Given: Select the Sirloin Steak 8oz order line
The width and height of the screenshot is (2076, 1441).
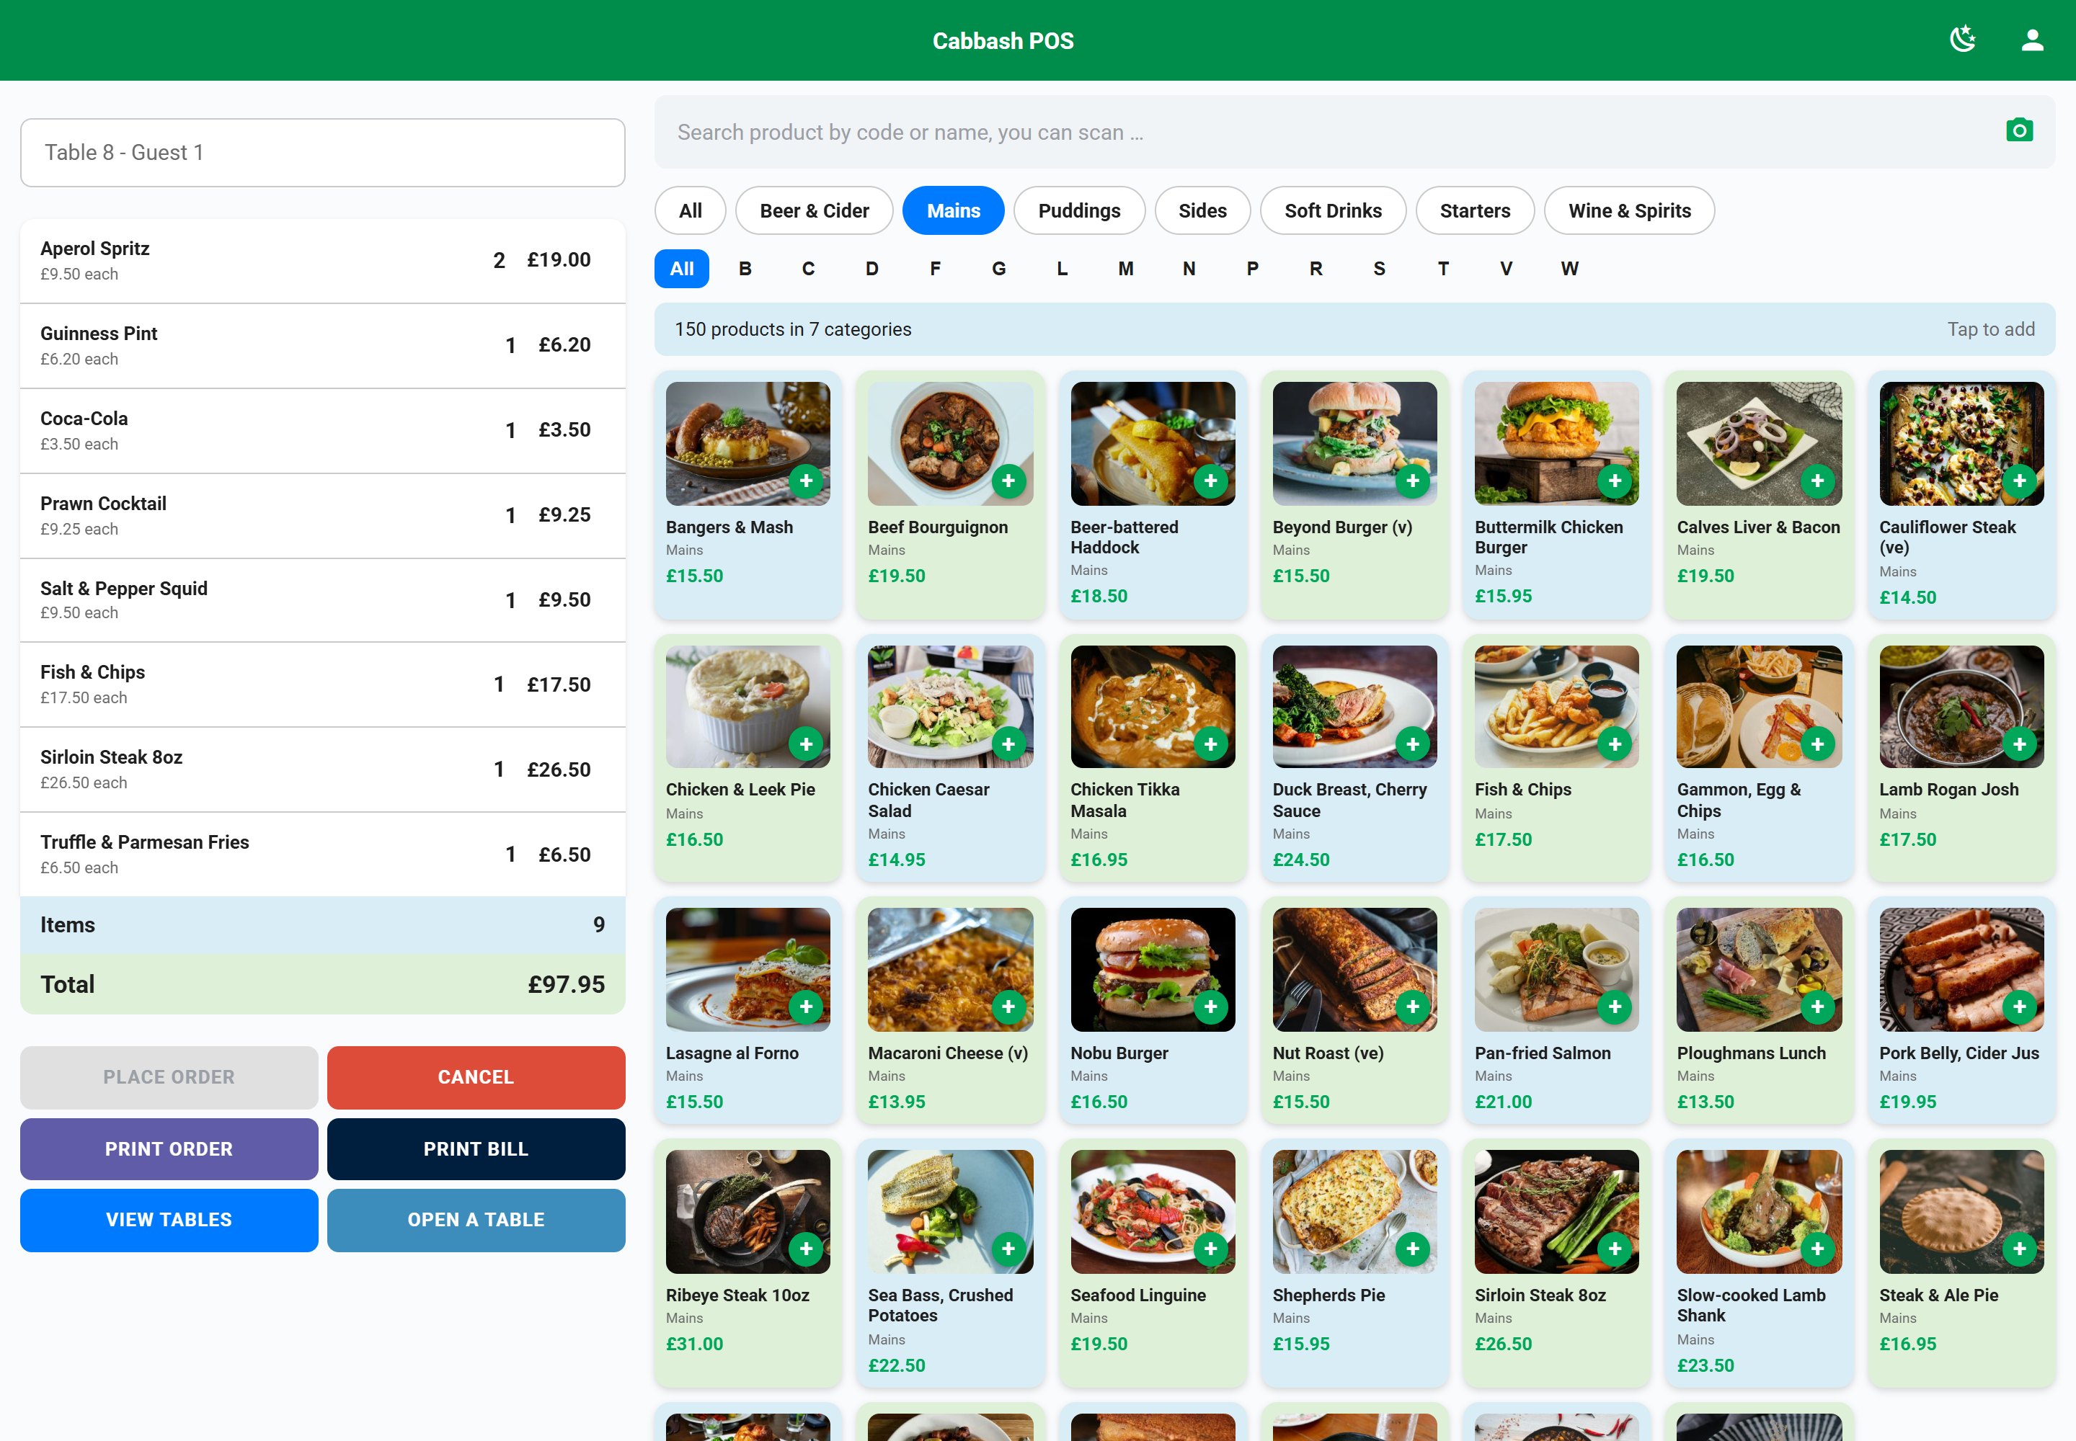Looking at the screenshot, I should tap(322, 769).
